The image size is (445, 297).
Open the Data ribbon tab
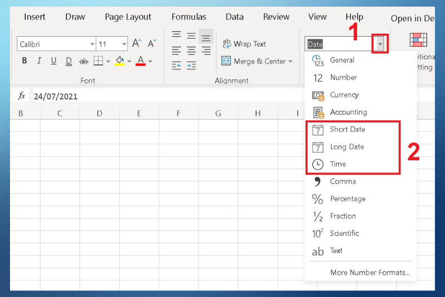pos(234,17)
